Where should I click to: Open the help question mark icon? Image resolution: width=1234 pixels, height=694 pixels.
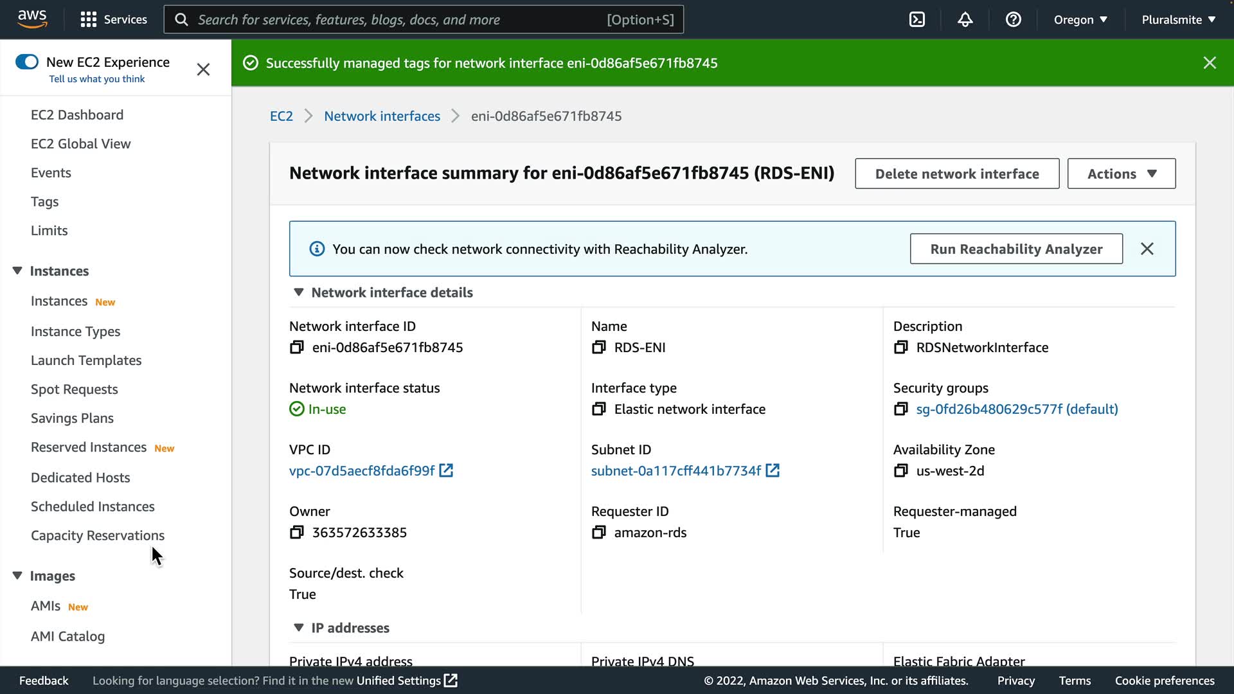(x=1014, y=19)
